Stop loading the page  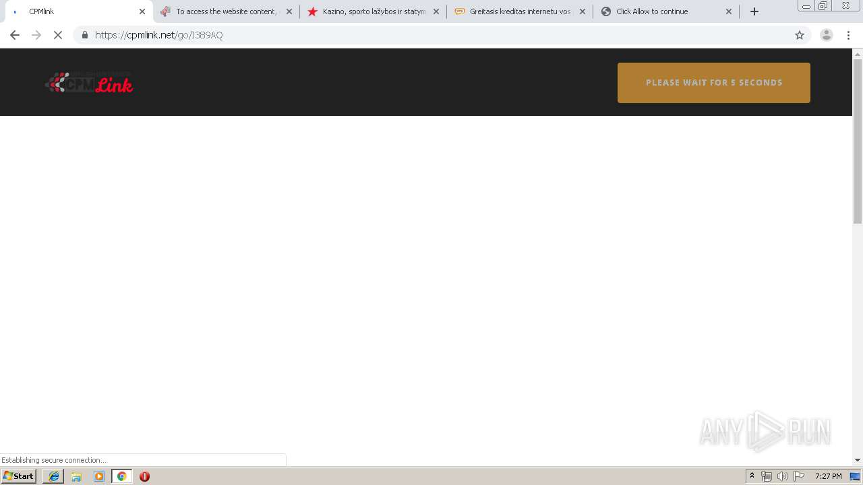click(x=58, y=35)
